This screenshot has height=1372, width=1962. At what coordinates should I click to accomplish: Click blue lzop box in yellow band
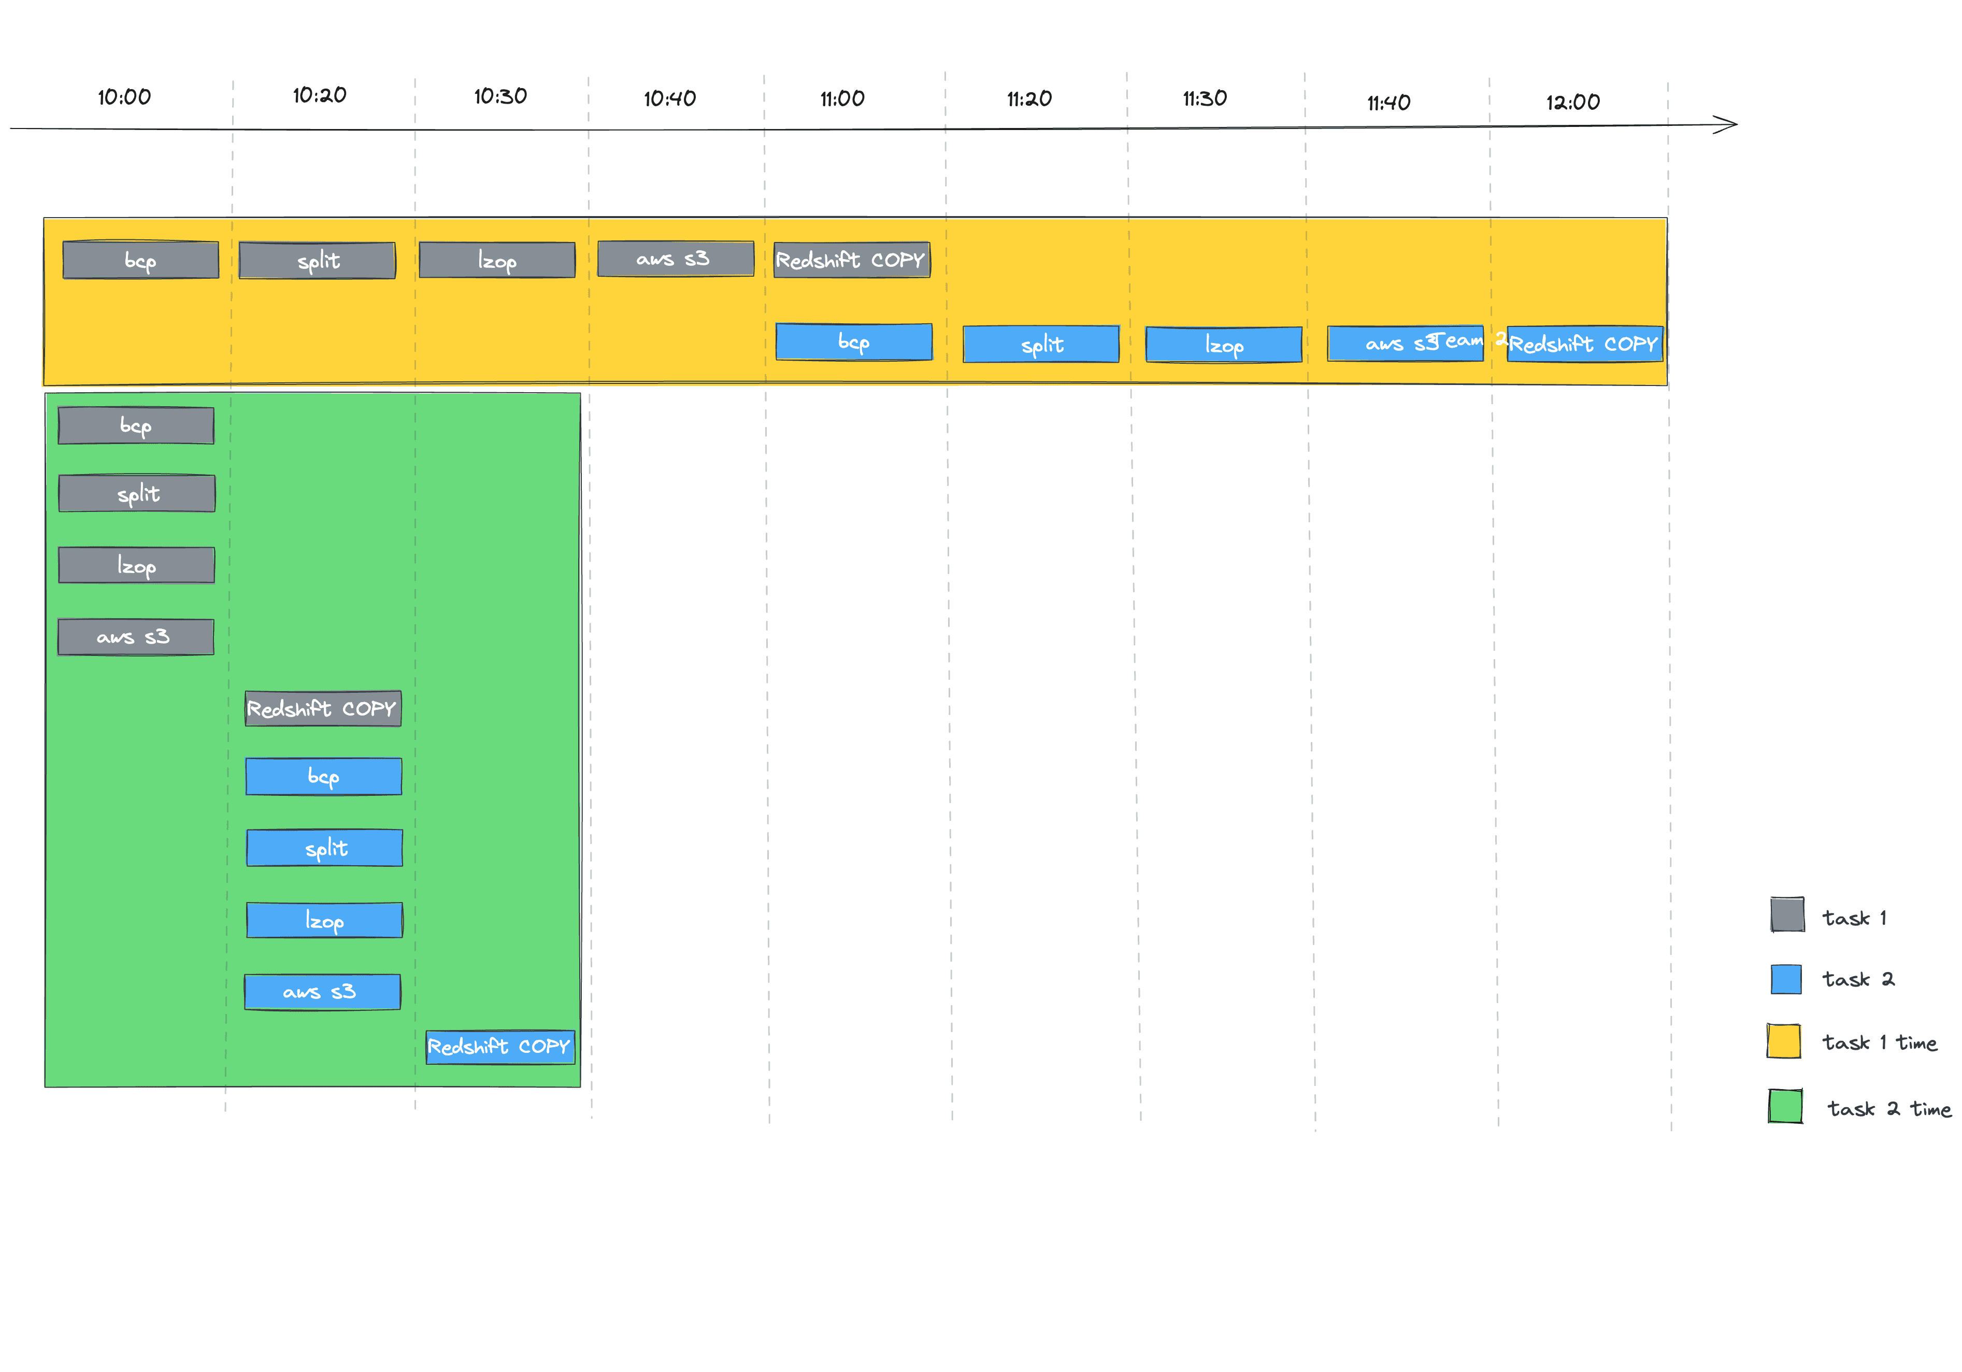[x=1224, y=346]
